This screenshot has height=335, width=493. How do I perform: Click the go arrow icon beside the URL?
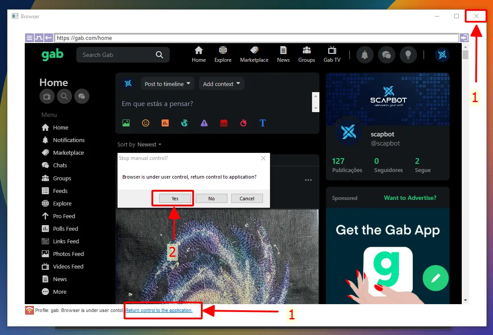464,38
